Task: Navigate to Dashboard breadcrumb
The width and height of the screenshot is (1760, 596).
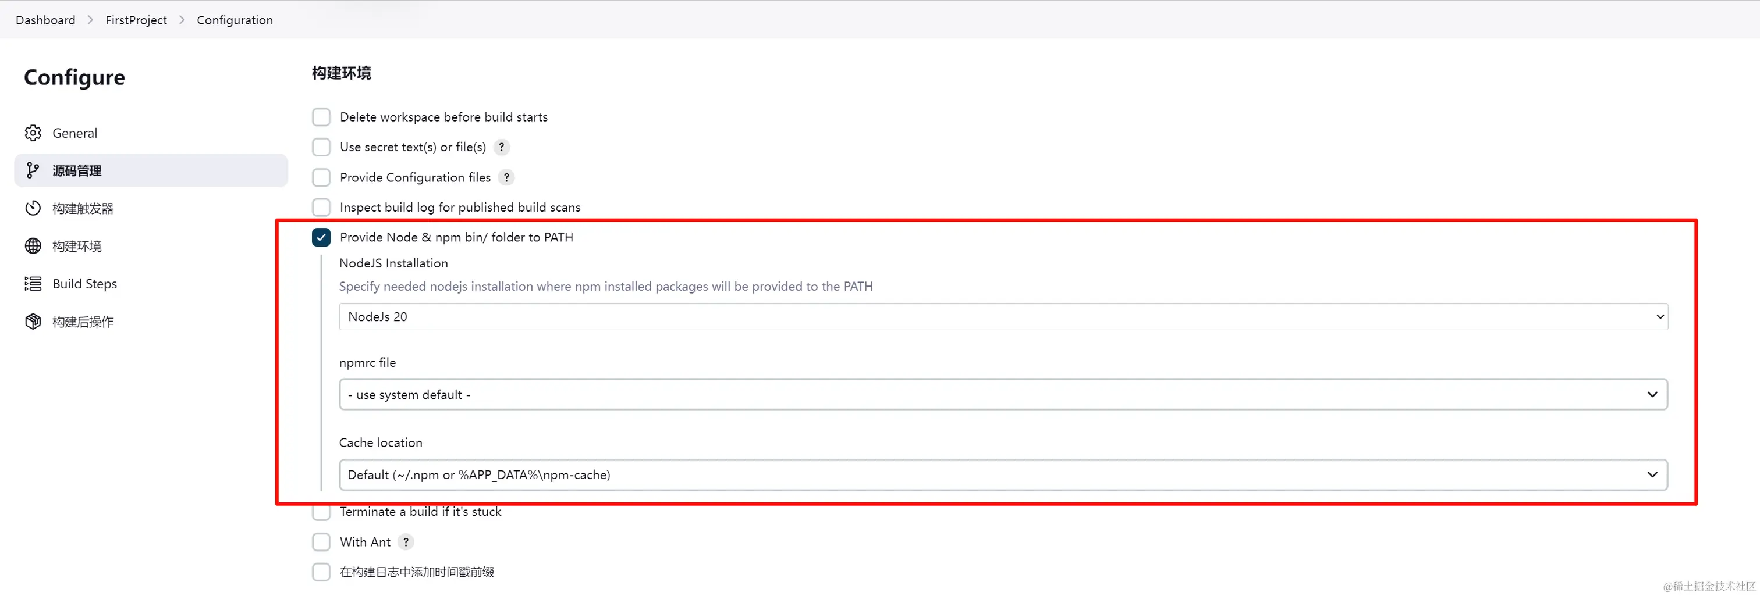Action: click(x=45, y=20)
